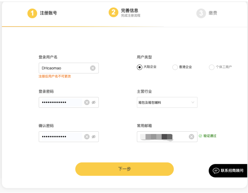
Task: Click the yellow step 1 circle icon
Action: [x=32, y=13]
